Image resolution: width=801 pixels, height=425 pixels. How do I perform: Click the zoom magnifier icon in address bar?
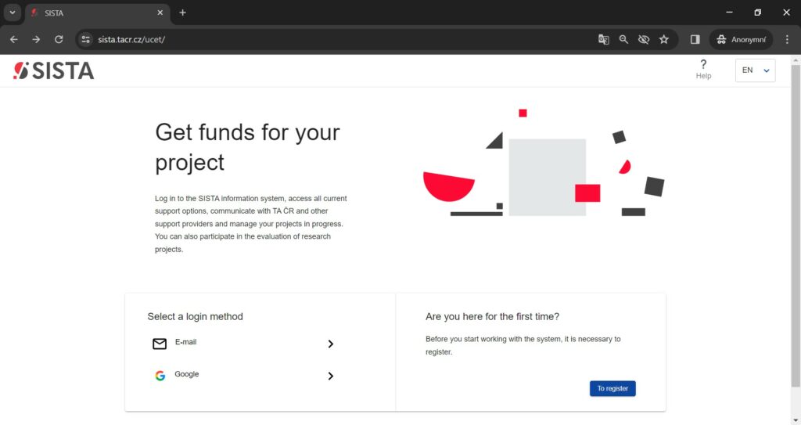click(x=623, y=39)
